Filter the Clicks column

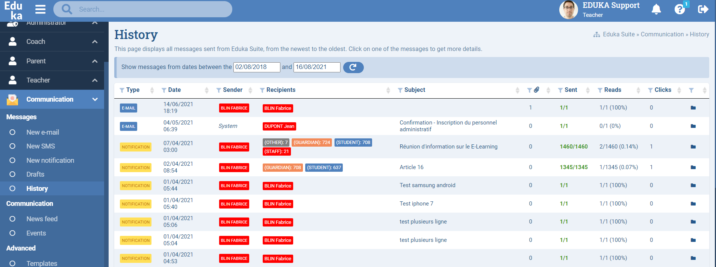[x=651, y=90]
